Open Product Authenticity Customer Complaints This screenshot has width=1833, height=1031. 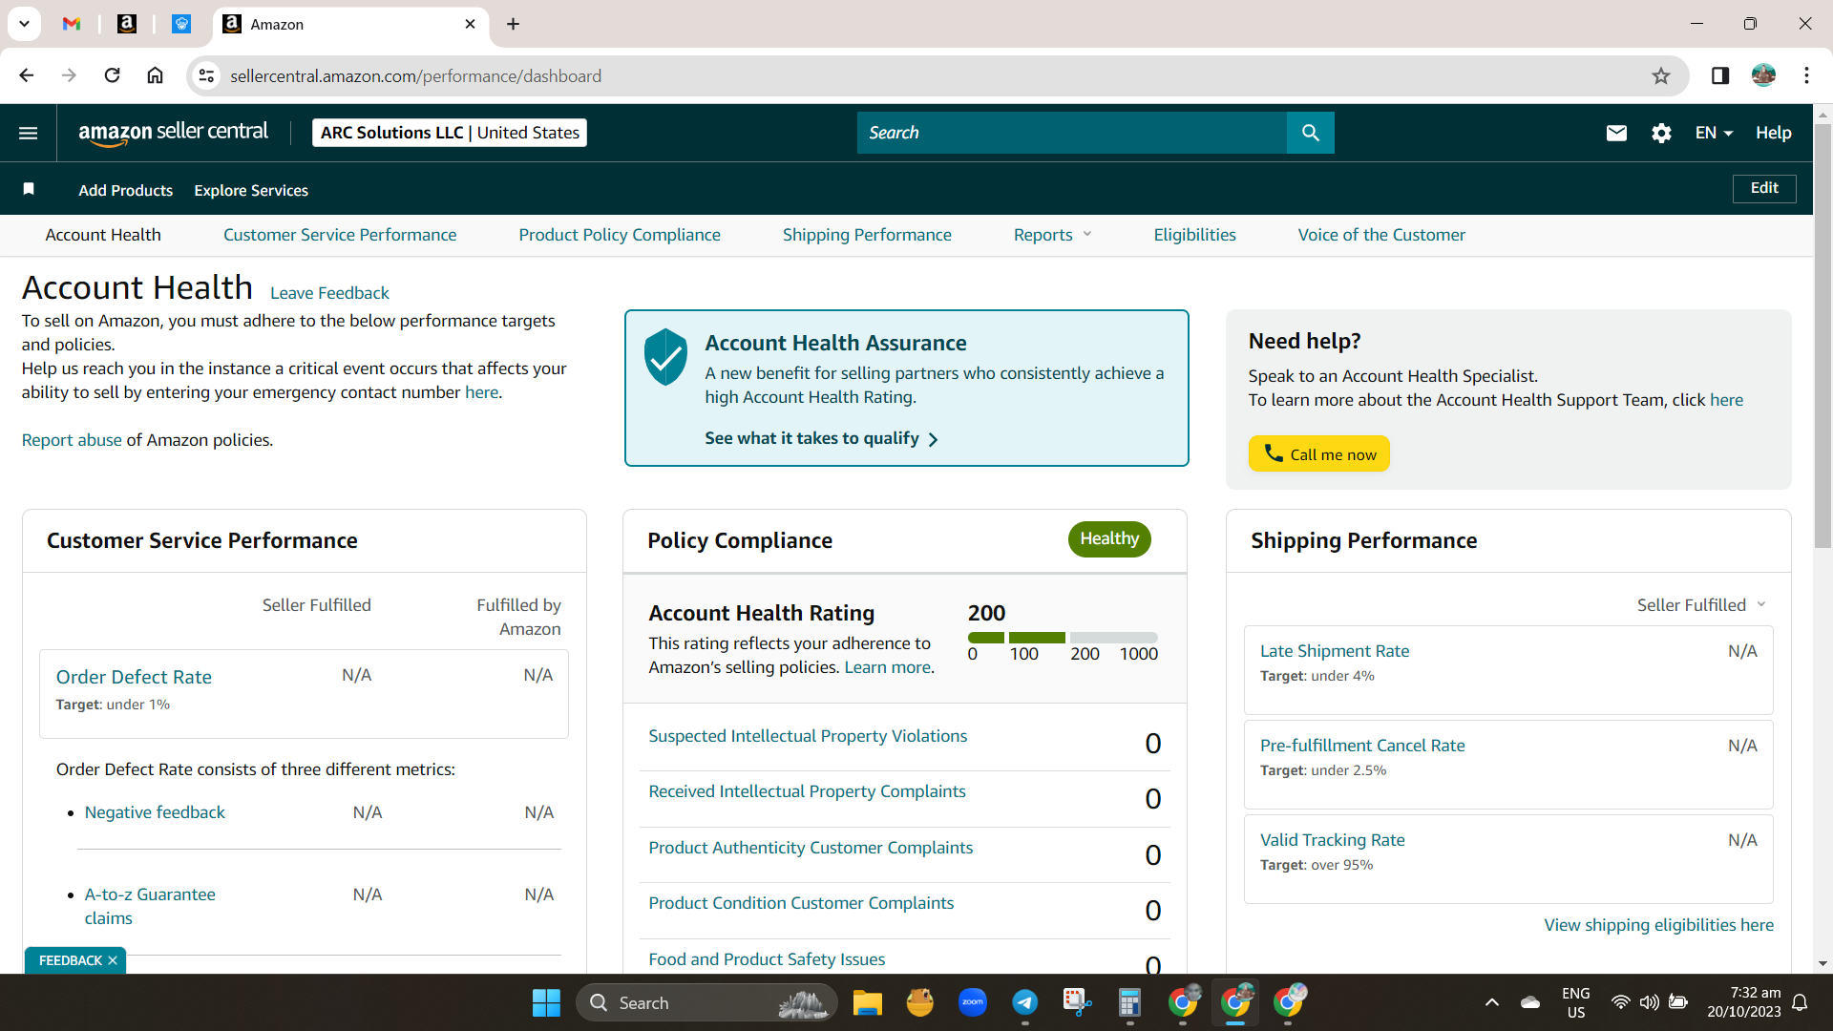tap(811, 848)
